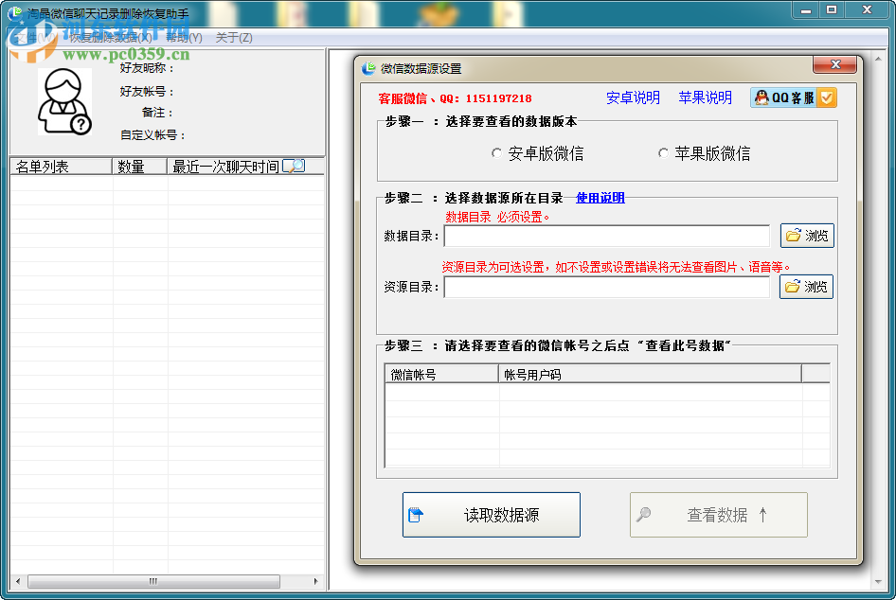Open the 帮助(Y) menu
The width and height of the screenshot is (896, 600).
coord(184,38)
